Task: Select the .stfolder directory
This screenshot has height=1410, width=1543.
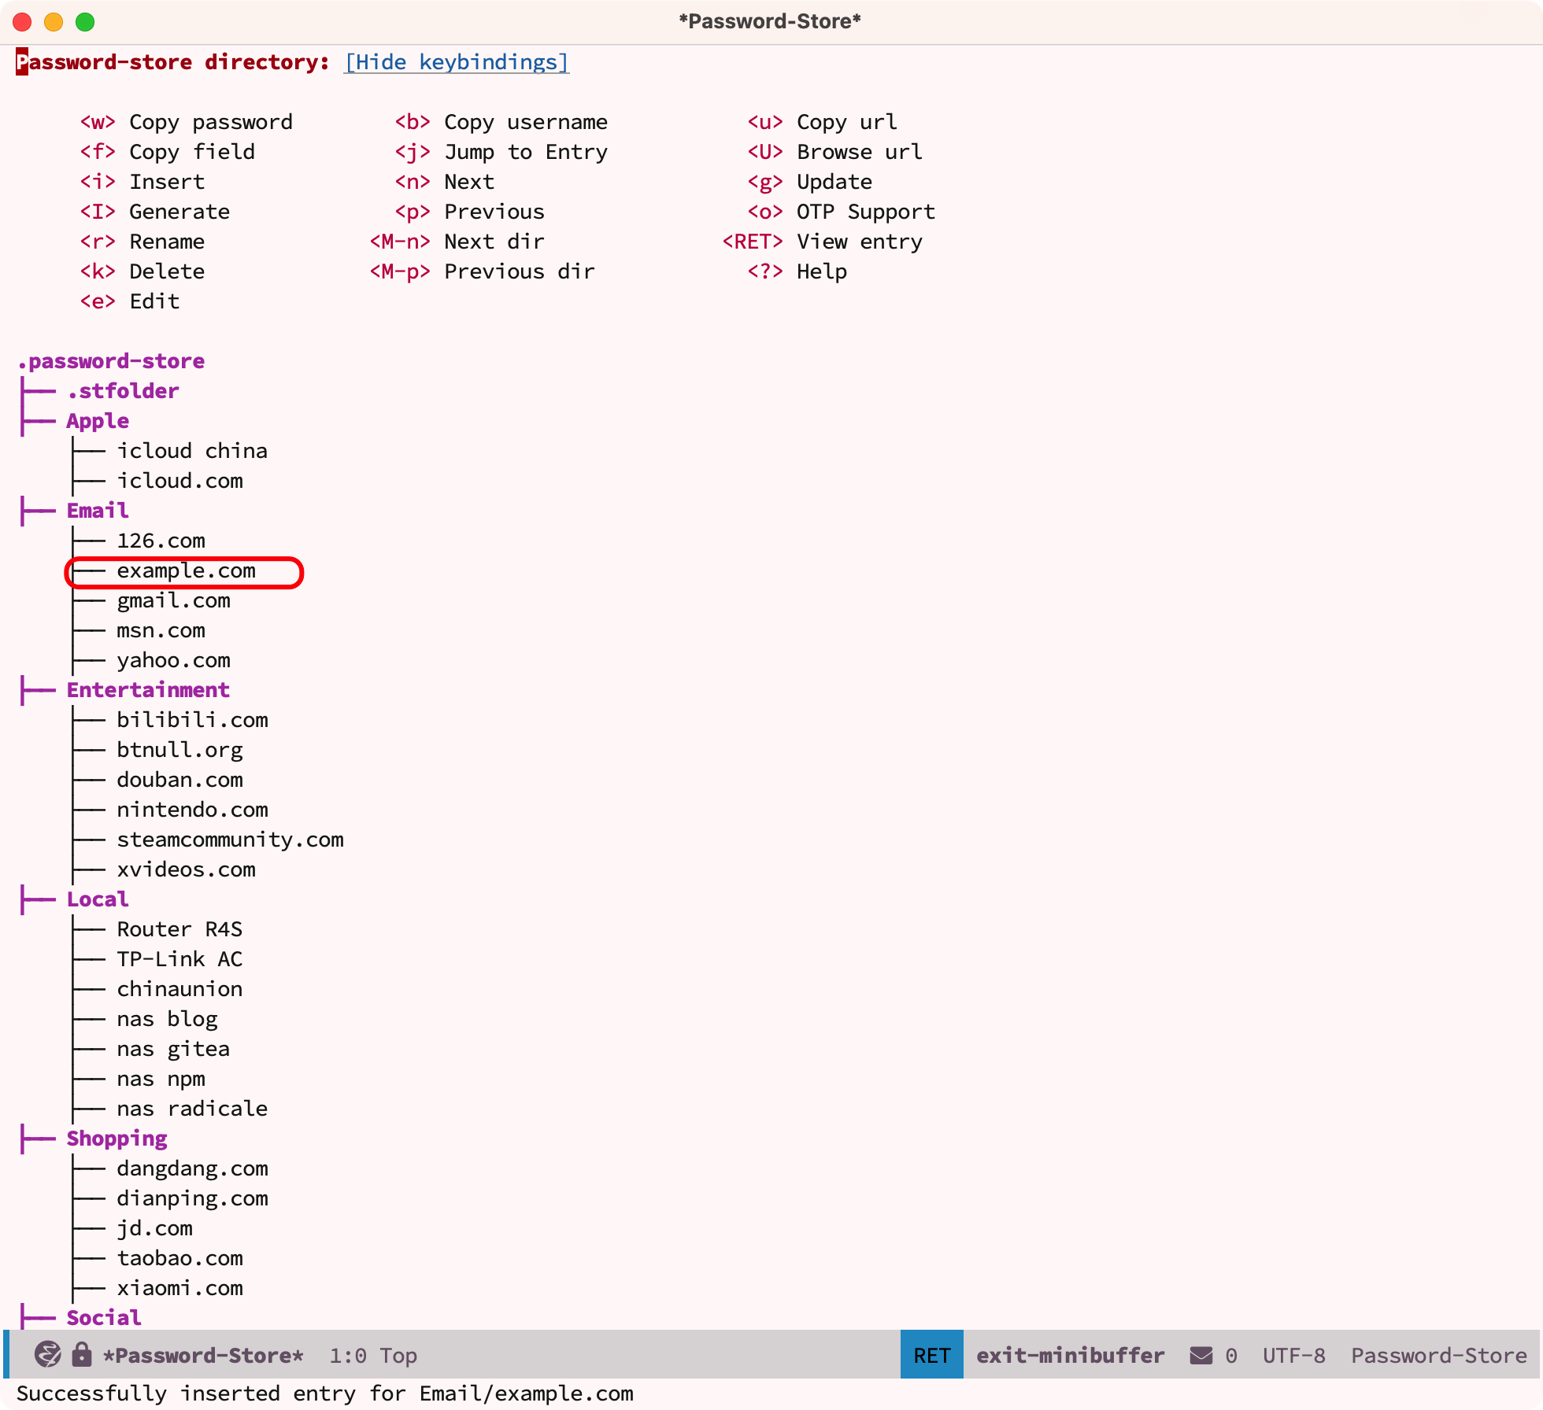Action: (123, 391)
